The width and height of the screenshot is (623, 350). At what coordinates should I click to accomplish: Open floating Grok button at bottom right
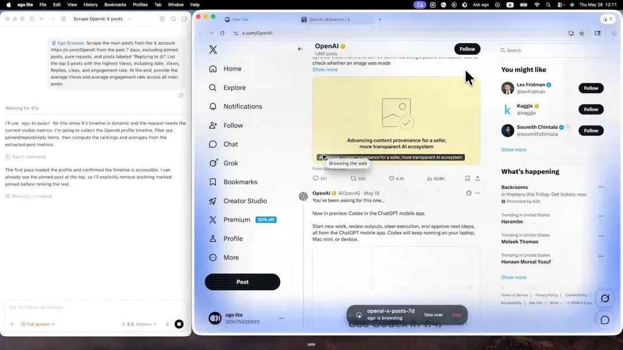(605, 298)
